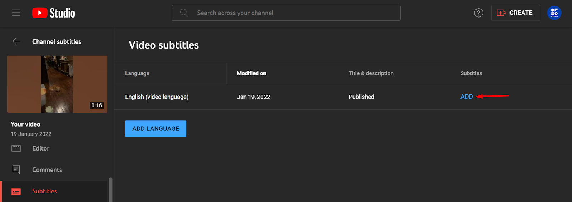Open the Help question mark icon
This screenshot has height=202, width=572.
coord(478,13)
